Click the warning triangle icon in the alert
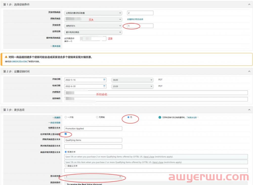 [x=6, y=57]
